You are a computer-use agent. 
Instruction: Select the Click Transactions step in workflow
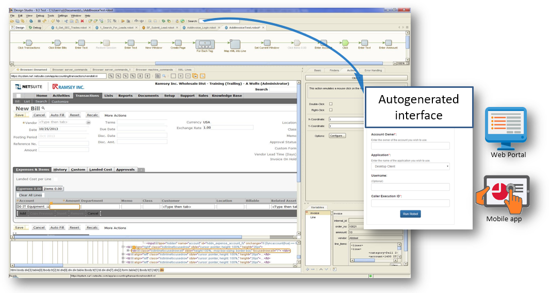click(x=29, y=43)
